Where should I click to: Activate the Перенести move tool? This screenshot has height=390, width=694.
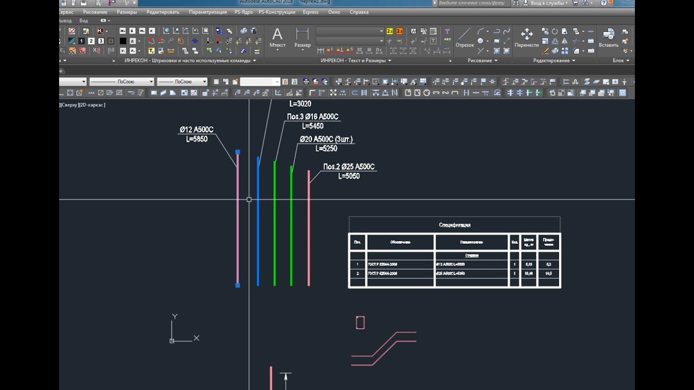(x=526, y=38)
